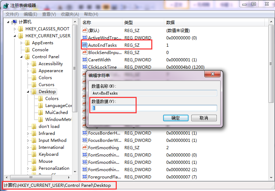Click the FocusBorderW... DWORD icon
Image resolution: width=275 pixels, height=191 pixels.
pos(85,140)
